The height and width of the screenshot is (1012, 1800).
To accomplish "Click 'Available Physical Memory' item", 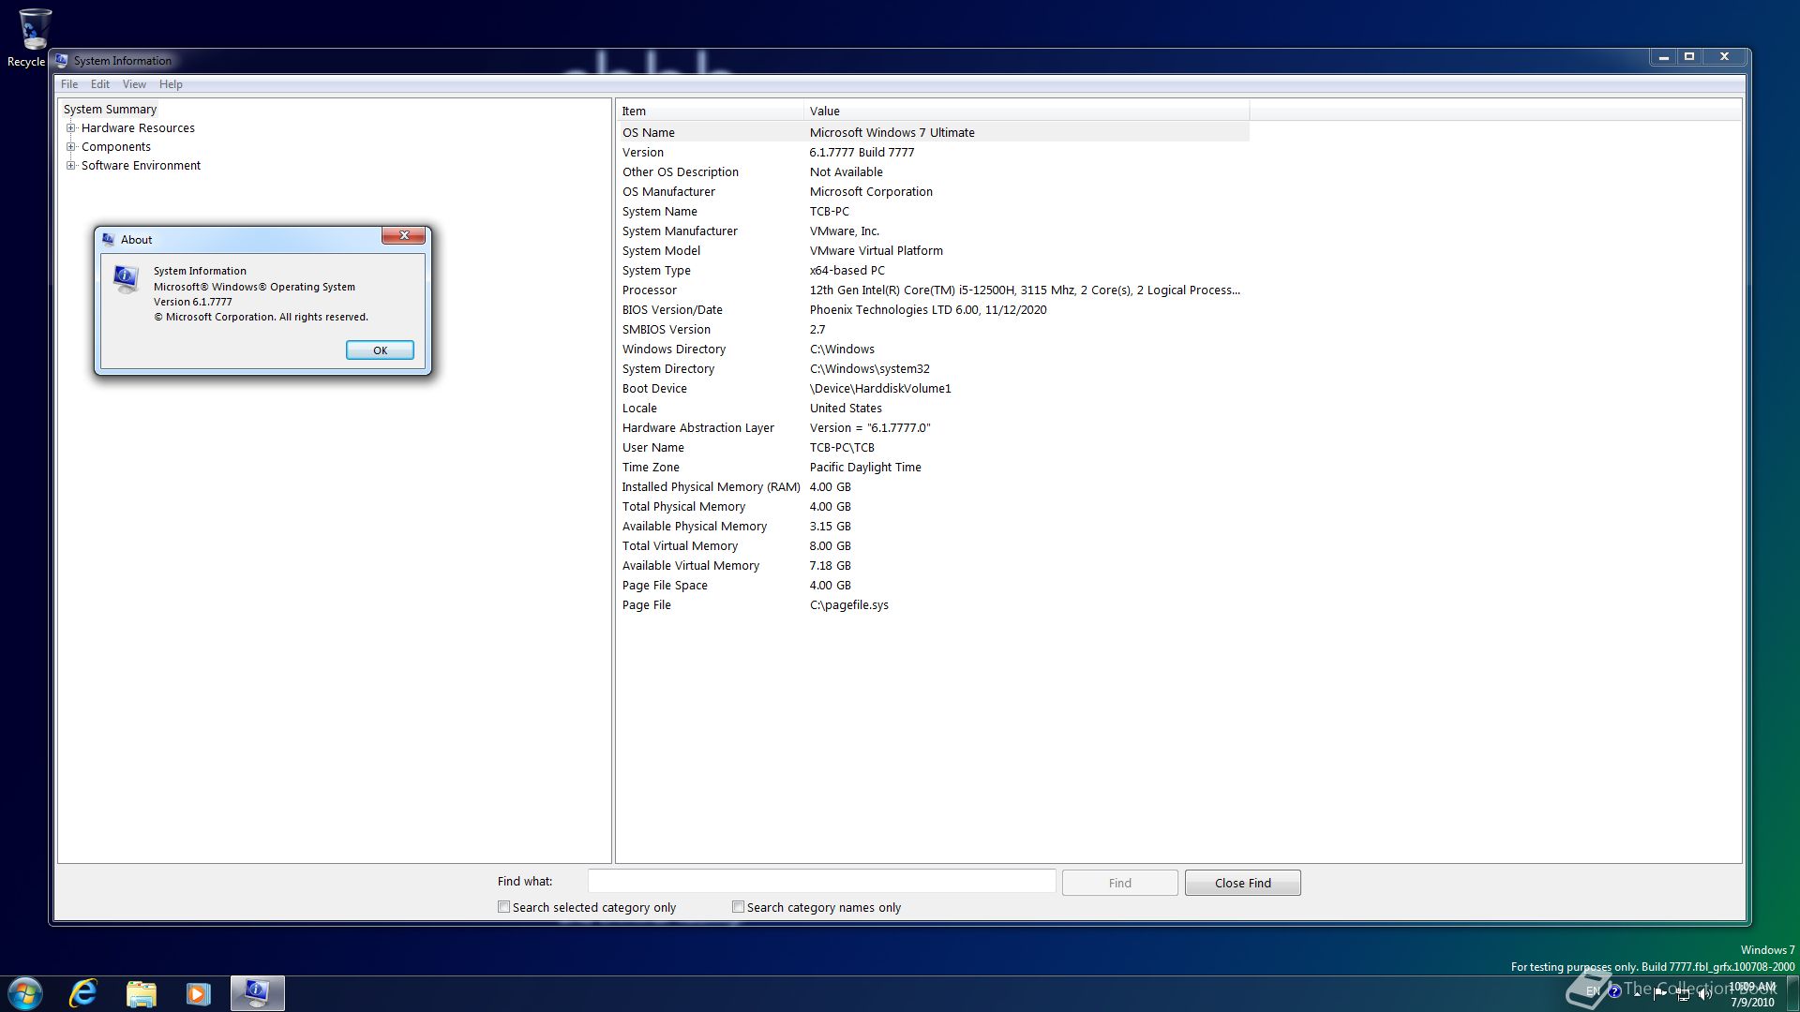I will [x=695, y=527].
